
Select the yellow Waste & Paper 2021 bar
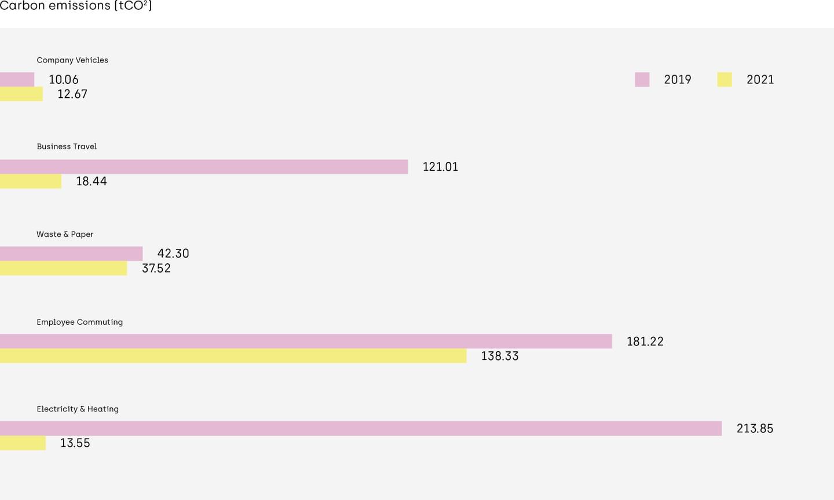click(x=64, y=268)
